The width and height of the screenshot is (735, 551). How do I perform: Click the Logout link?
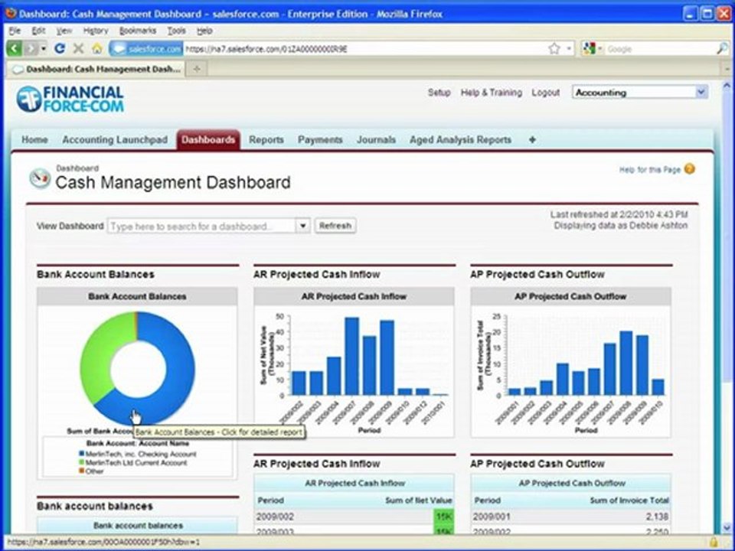coord(546,93)
